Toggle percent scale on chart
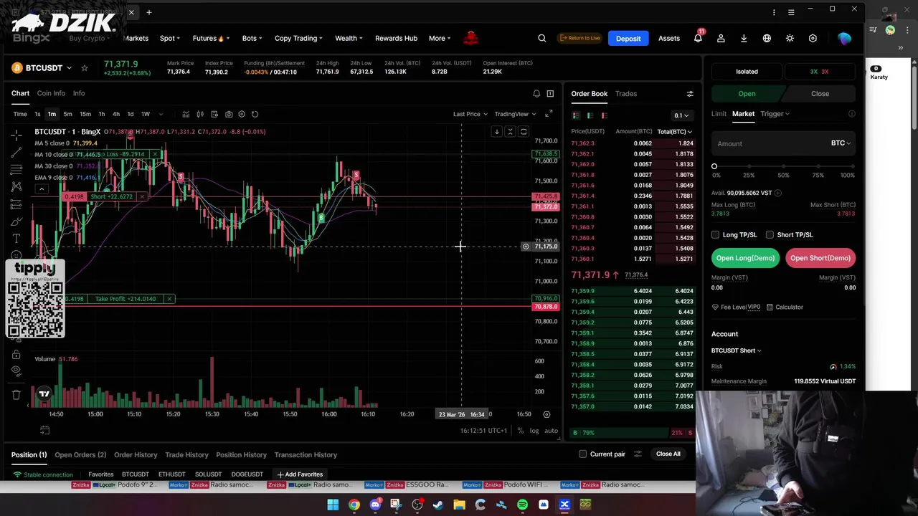The width and height of the screenshot is (918, 516). point(521,431)
